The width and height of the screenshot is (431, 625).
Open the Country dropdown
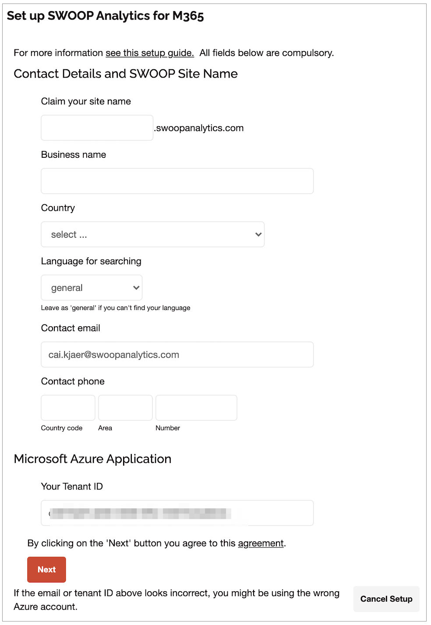coord(153,234)
